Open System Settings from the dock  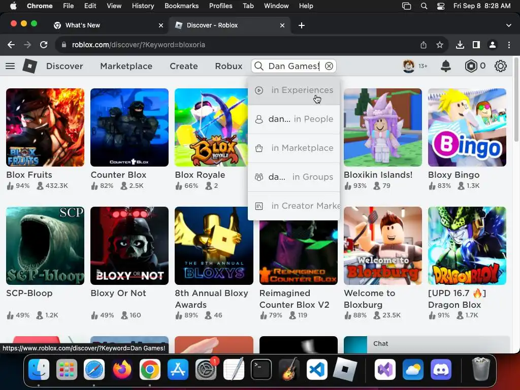[x=206, y=370]
